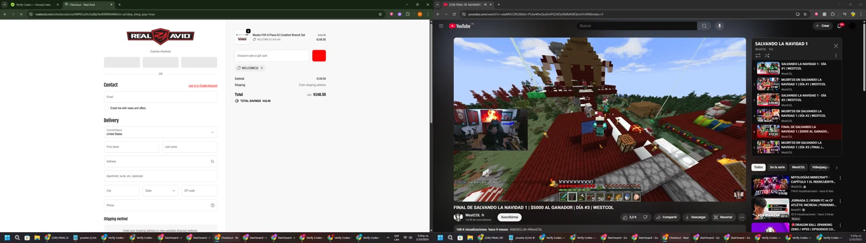Follow the Log in or Create Account link

[x=203, y=86]
